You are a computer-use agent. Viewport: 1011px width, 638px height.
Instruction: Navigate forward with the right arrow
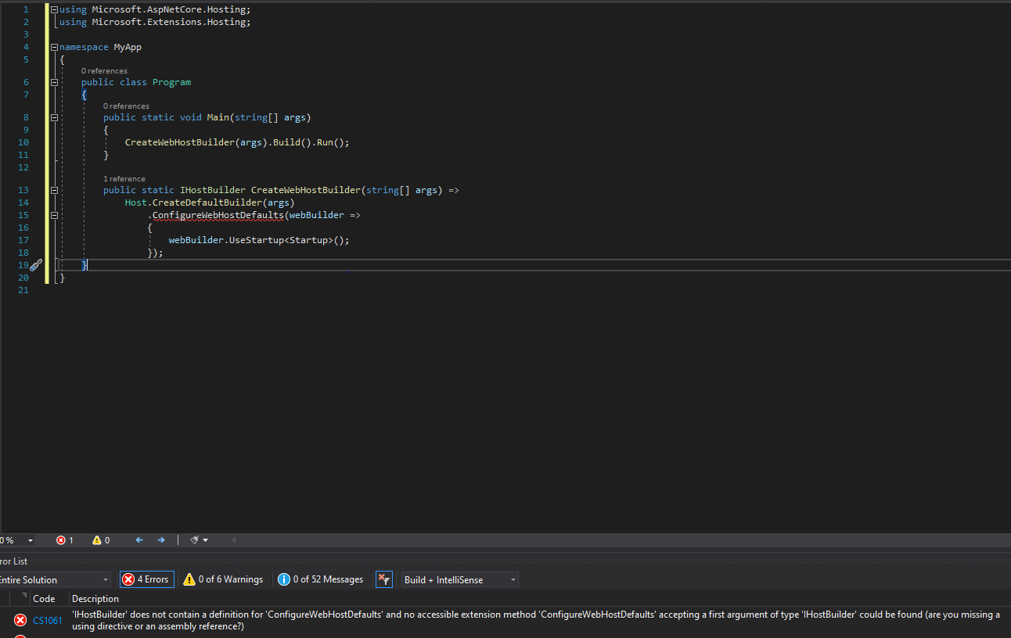[x=161, y=540]
